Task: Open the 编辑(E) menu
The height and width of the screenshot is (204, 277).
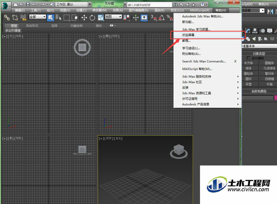Action: pyautogui.click(x=20, y=11)
